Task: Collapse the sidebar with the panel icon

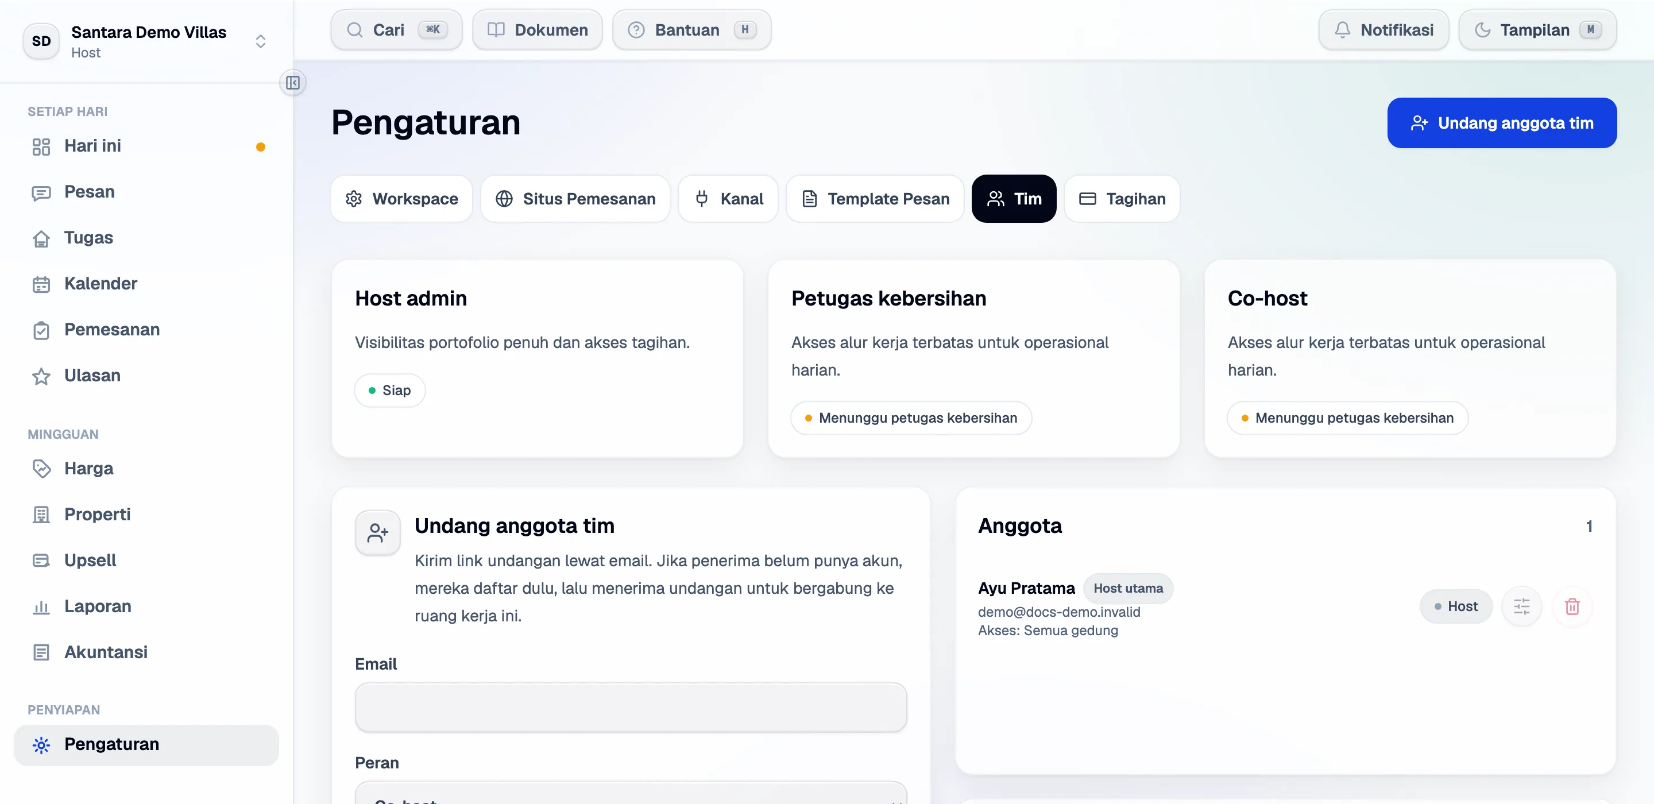Action: click(293, 83)
